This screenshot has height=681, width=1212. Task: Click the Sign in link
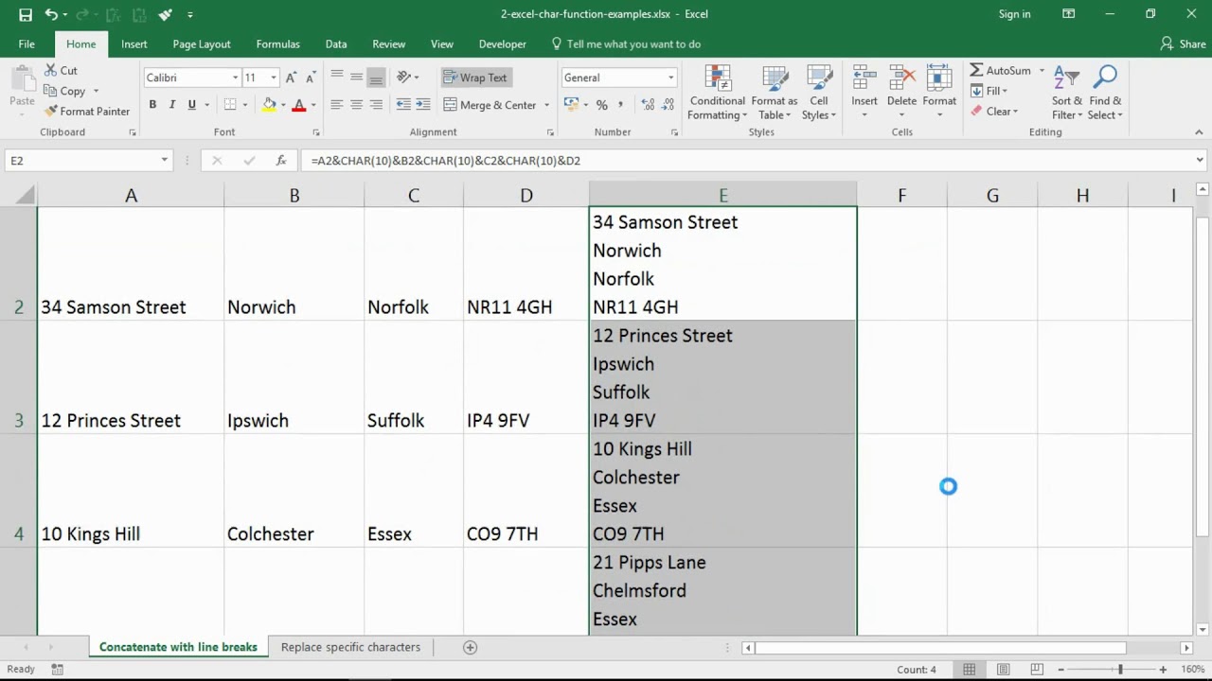click(1014, 14)
